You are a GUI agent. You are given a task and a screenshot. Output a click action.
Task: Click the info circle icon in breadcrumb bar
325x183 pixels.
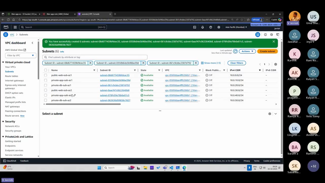point(265,35)
